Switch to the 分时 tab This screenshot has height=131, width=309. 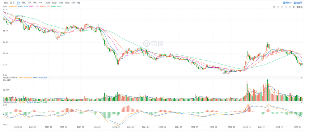click(x=6, y=2)
